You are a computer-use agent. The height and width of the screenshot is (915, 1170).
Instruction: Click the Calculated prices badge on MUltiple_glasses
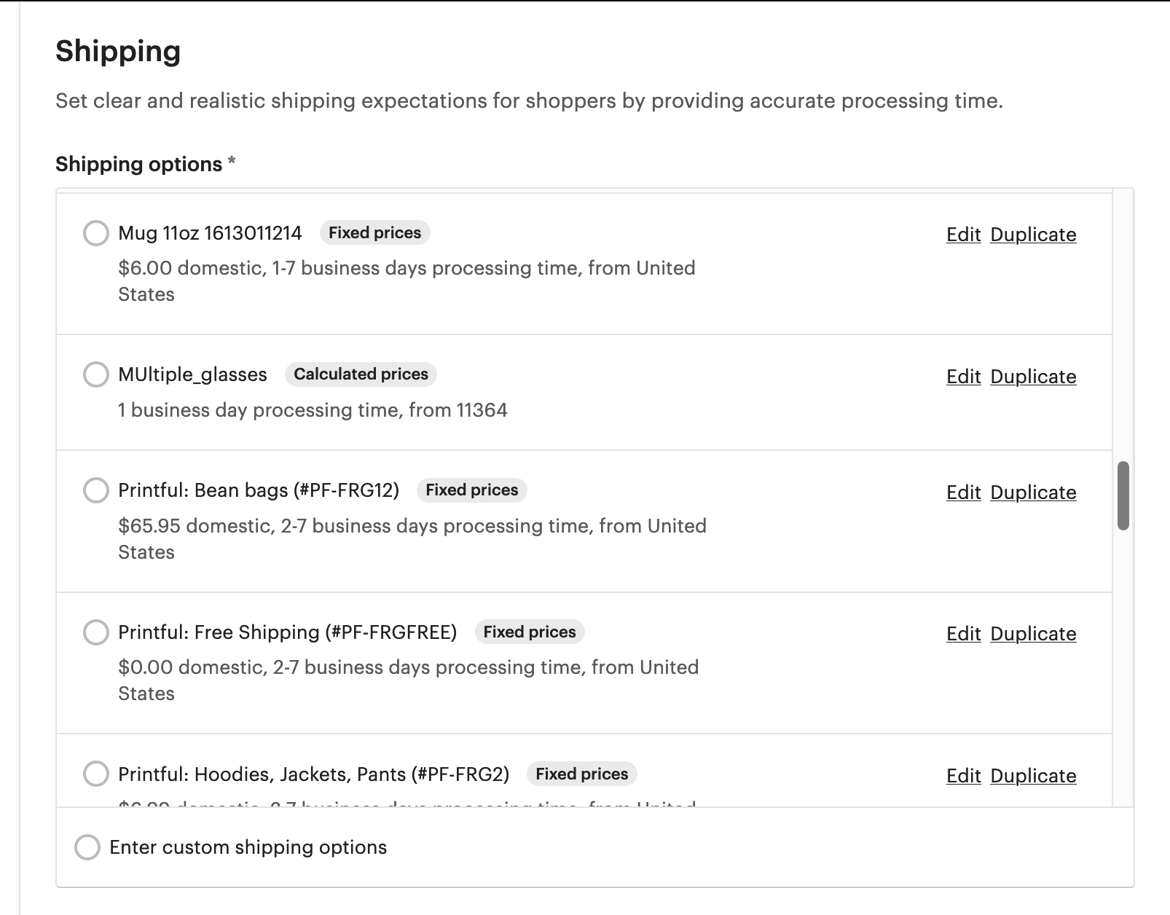coord(361,374)
